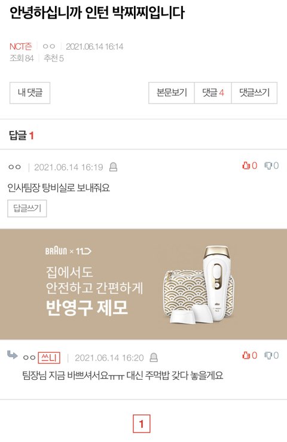The height and width of the screenshot is (442, 287).
Task: Upvote the 쓰니 reply comment
Action: click(246, 355)
